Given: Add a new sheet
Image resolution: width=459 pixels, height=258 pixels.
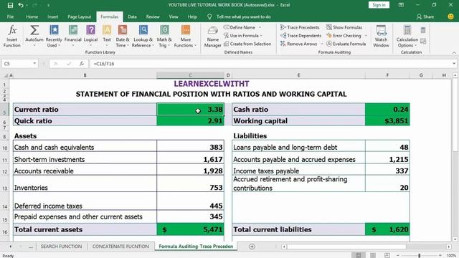Looking at the screenshot, I should pyautogui.click(x=252, y=247).
